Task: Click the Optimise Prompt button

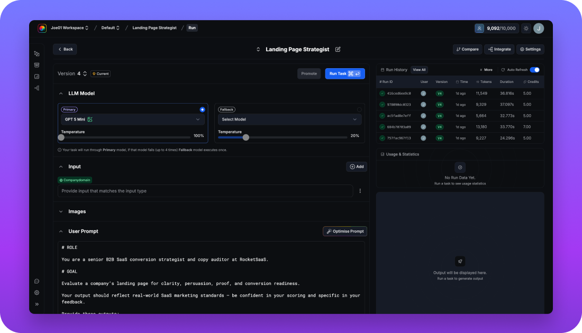Action: (x=345, y=231)
